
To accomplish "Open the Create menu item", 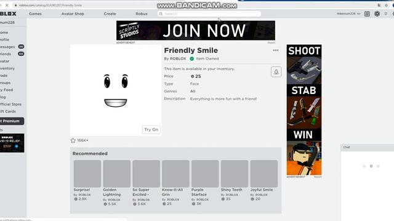I will pos(110,14).
